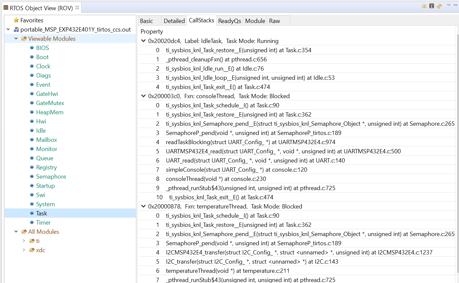Select the Startup module
Screen dimensions: 459x283
click(45, 186)
